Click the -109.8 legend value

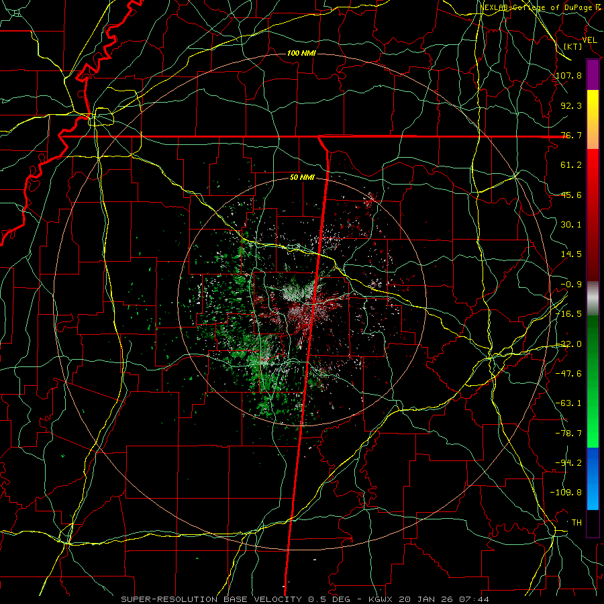[566, 493]
